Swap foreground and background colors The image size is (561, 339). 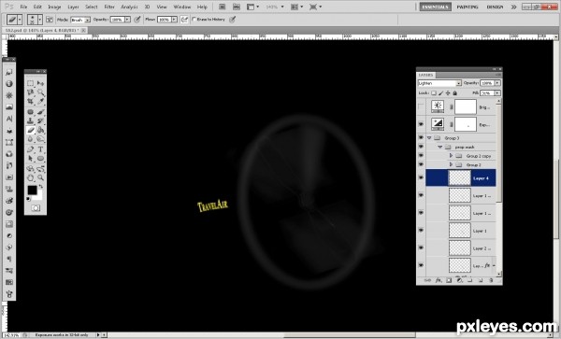pyautogui.click(x=41, y=187)
